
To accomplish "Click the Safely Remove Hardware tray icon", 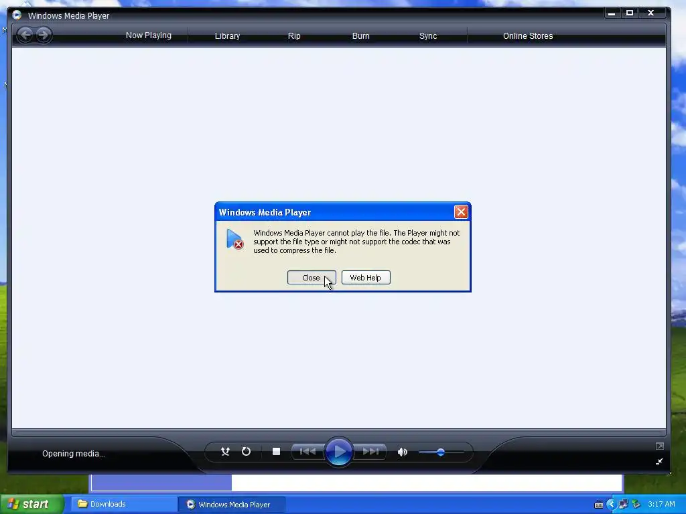I will click(x=636, y=505).
